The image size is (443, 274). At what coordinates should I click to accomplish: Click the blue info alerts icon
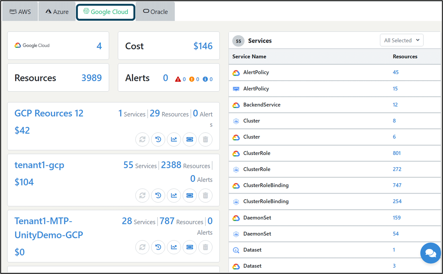pos(205,79)
